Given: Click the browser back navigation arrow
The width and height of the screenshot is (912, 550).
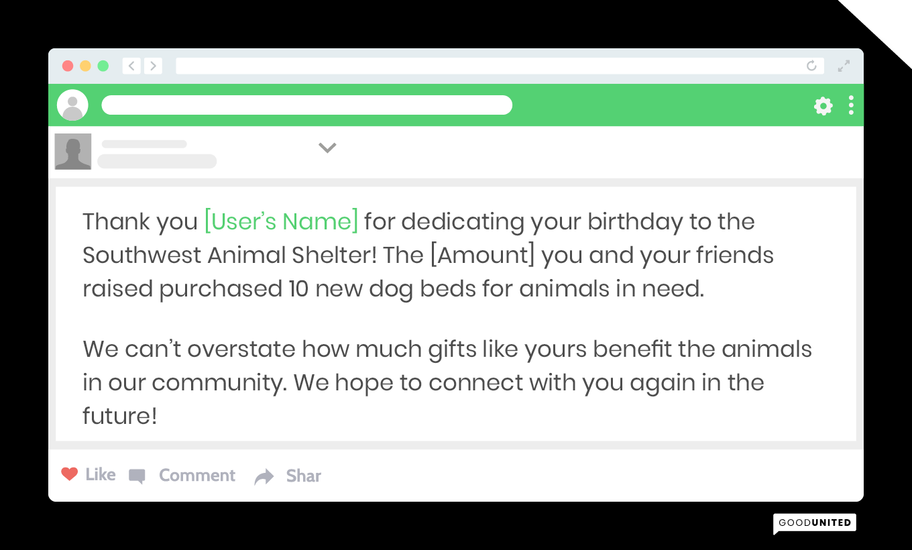Looking at the screenshot, I should point(131,66).
